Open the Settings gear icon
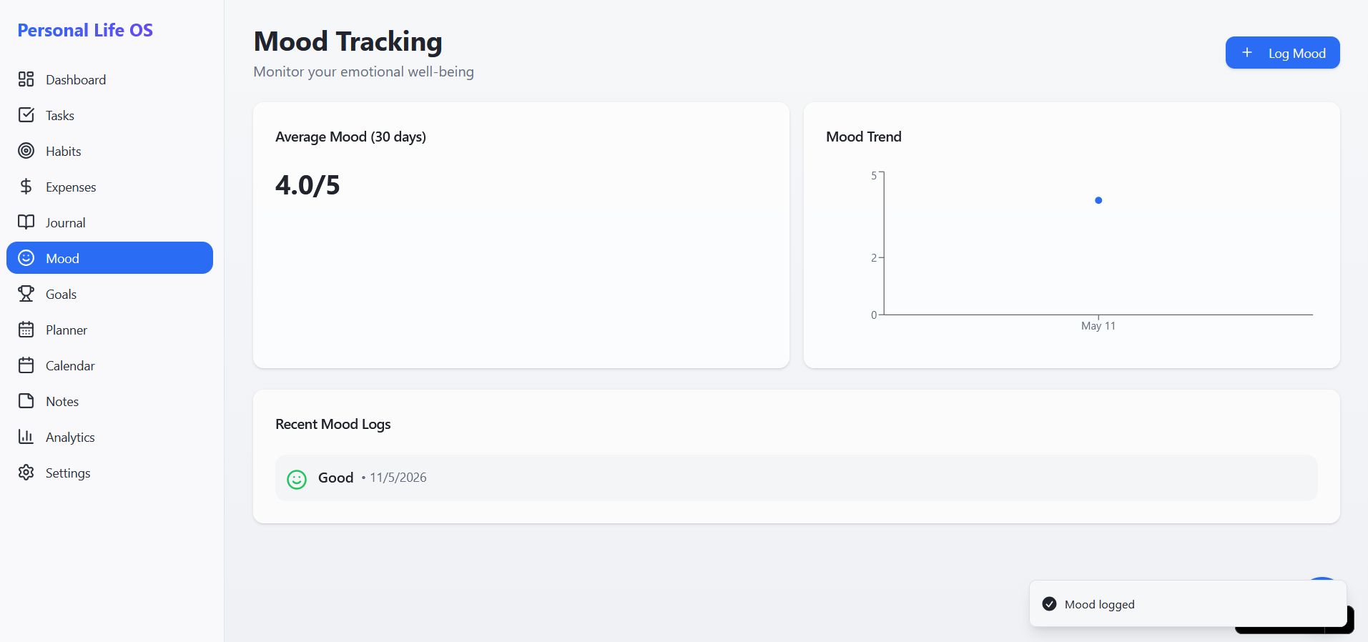Image resolution: width=1368 pixels, height=642 pixels. point(26,473)
